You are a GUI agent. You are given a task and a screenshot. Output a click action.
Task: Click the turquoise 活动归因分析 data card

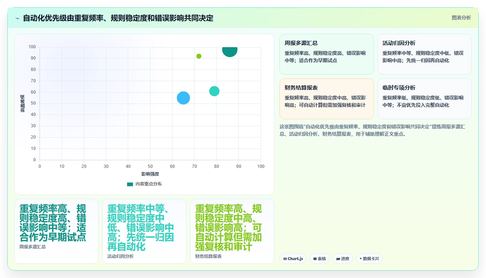click(144, 231)
